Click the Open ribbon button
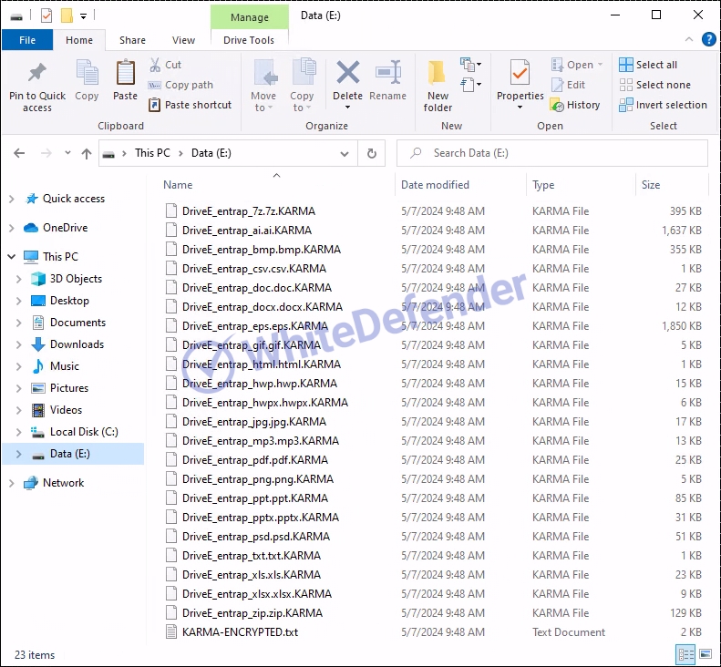This screenshot has width=721, height=667. (577, 65)
